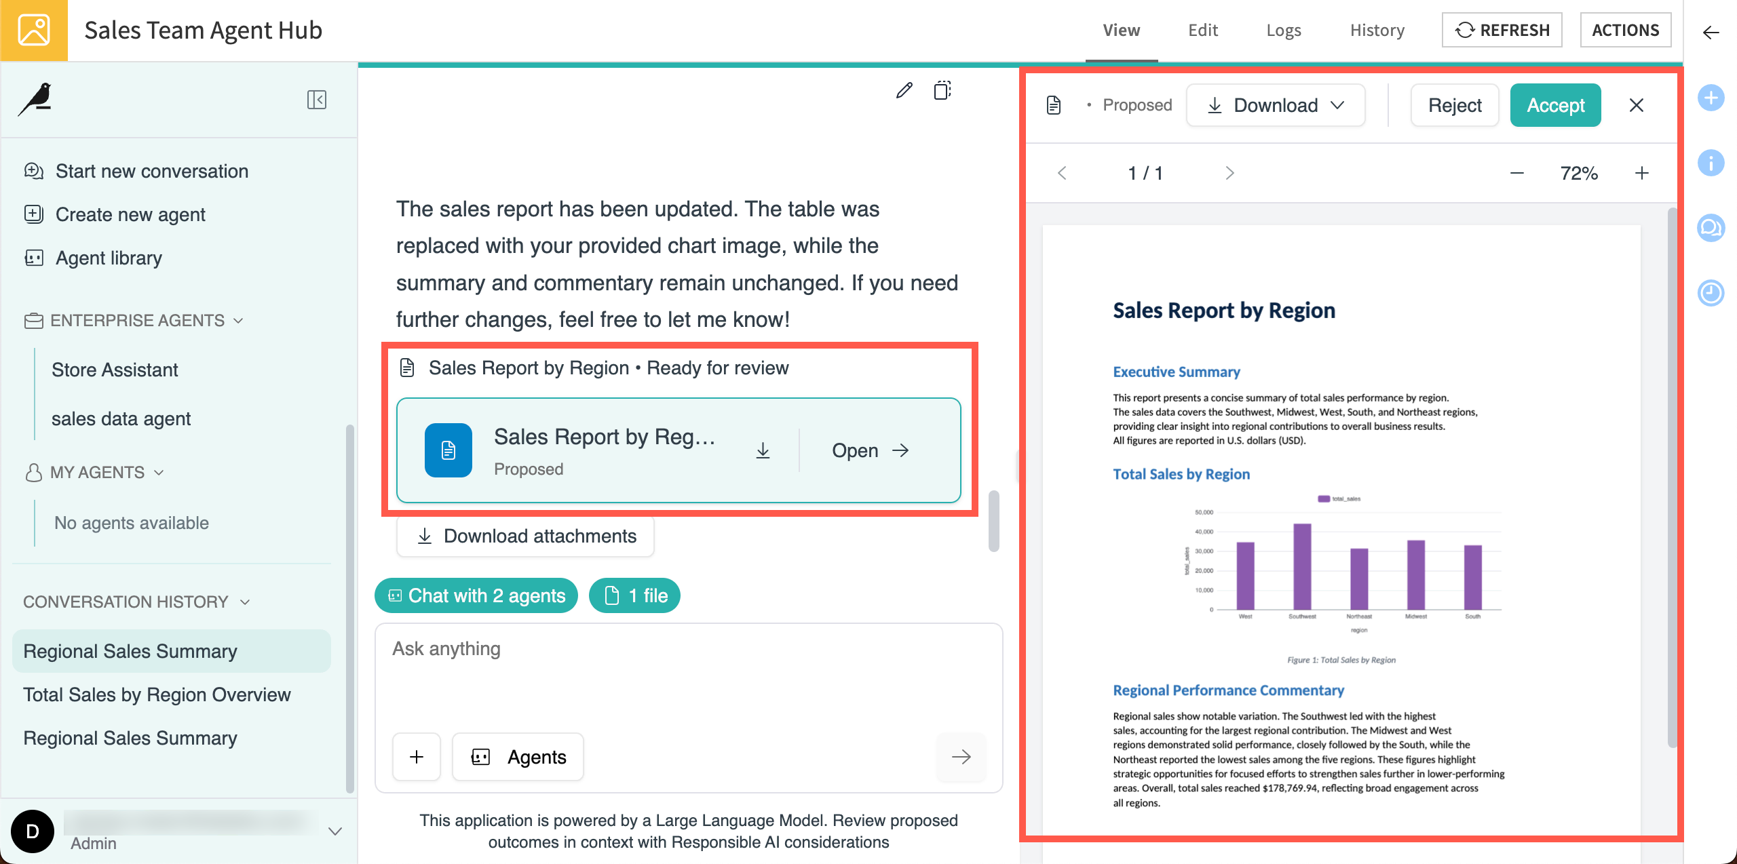Viewport: 1737px width, 864px height.
Task: Go to next page in document preview
Action: click(x=1229, y=173)
